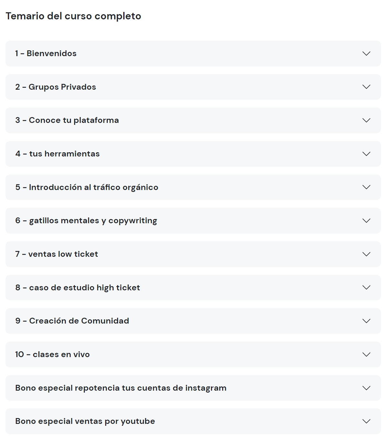Click the arrow icon for Introducción al tráfico orgánico
The image size is (389, 440).
click(x=366, y=187)
